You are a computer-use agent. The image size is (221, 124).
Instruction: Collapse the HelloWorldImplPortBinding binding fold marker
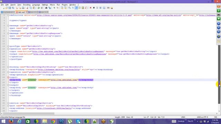(8, 67)
